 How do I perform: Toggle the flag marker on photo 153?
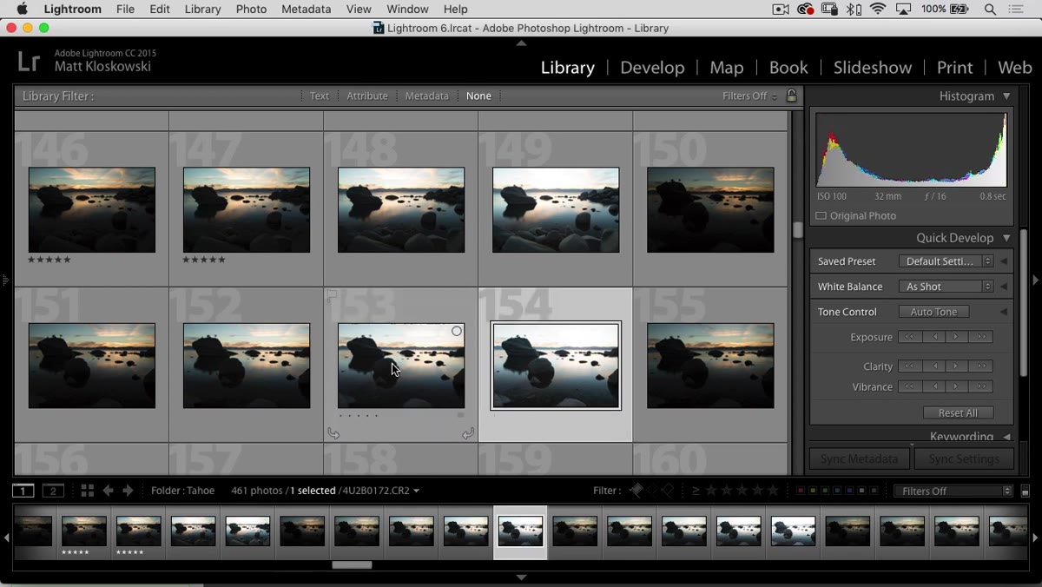[332, 296]
